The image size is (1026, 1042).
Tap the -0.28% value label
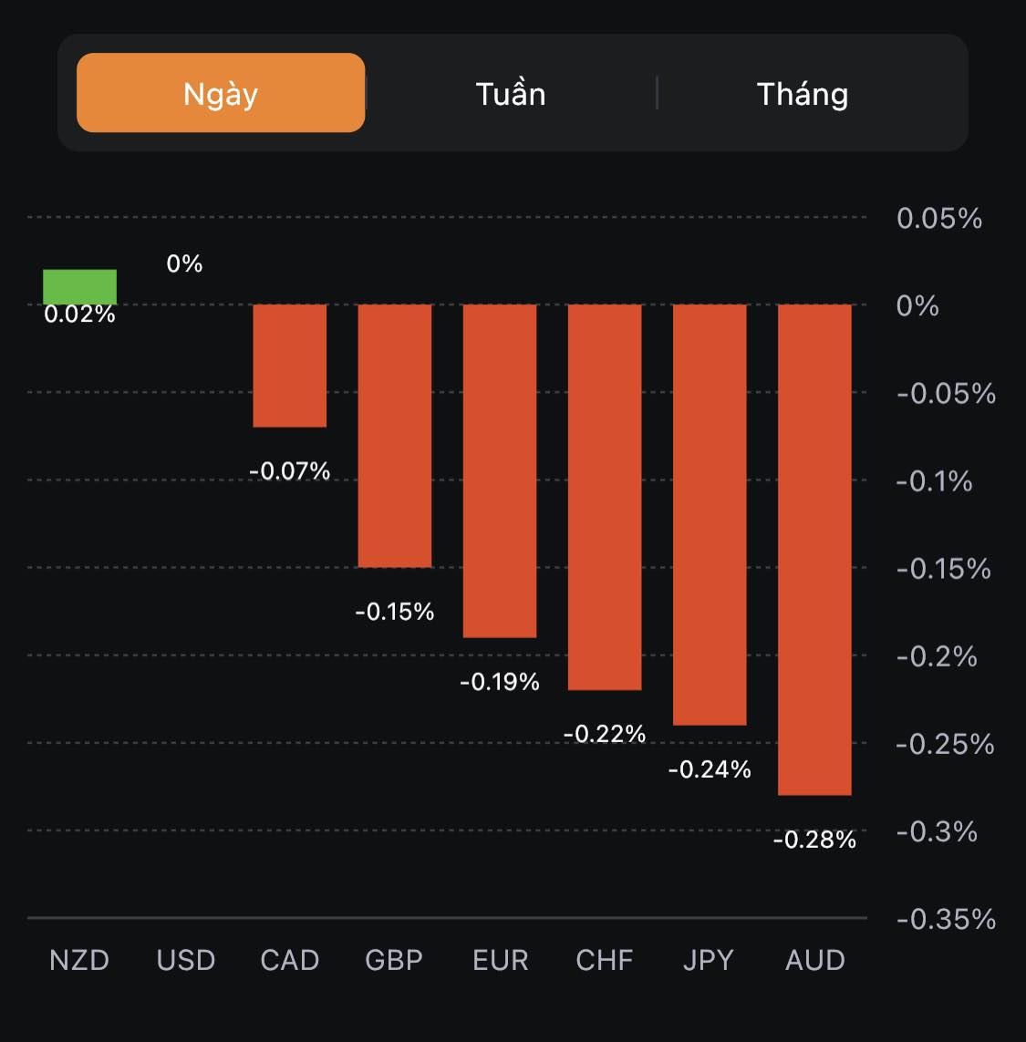pos(814,840)
